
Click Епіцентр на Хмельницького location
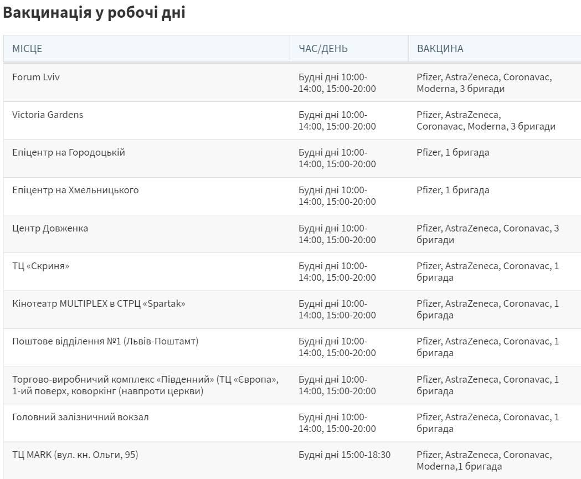tap(75, 190)
